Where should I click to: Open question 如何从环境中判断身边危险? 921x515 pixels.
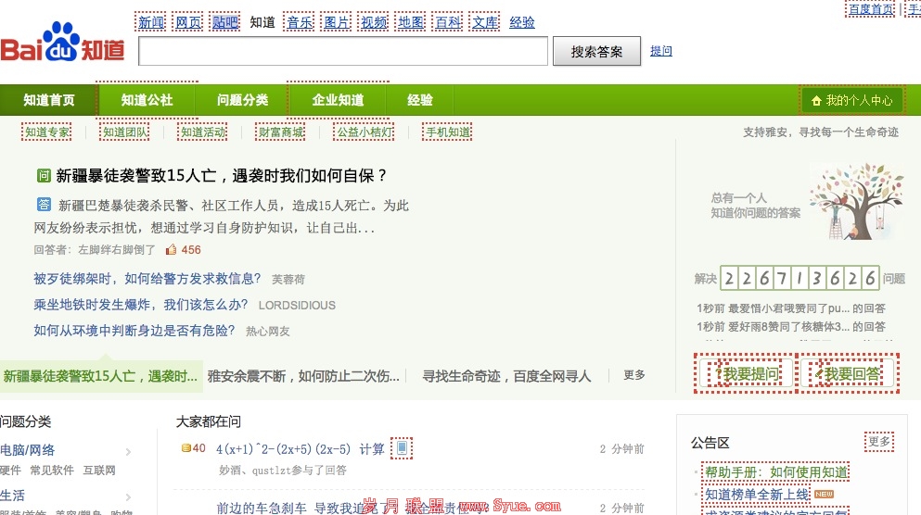pyautogui.click(x=134, y=331)
